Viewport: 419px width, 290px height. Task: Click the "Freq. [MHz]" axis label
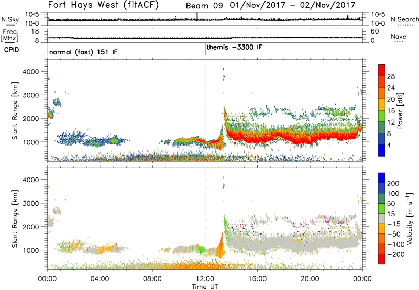click(10, 35)
